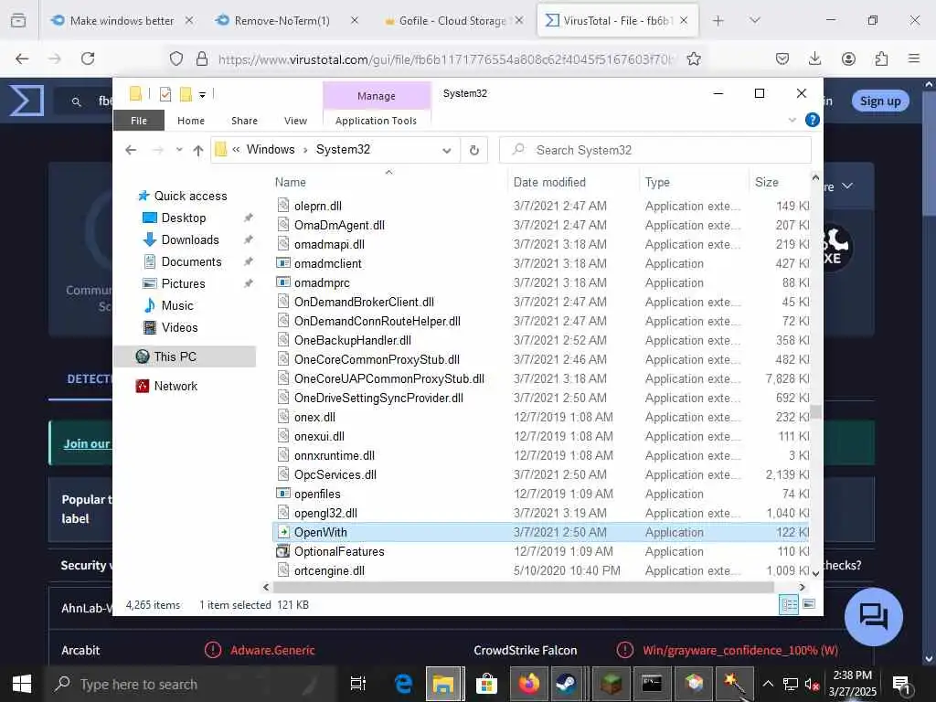Click the Explorer horizontal scrollbar
The width and height of the screenshot is (936, 702).
pyautogui.click(x=522, y=588)
